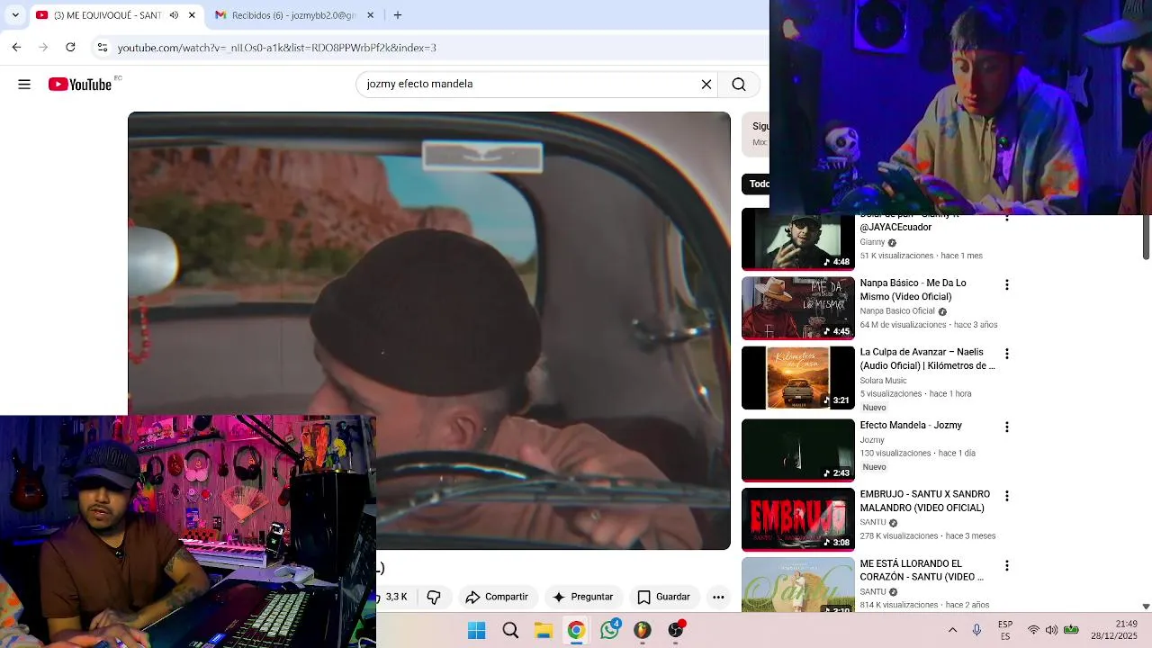Open Windows taskbar search
Screen dimensions: 1152x648
pyautogui.click(x=510, y=631)
